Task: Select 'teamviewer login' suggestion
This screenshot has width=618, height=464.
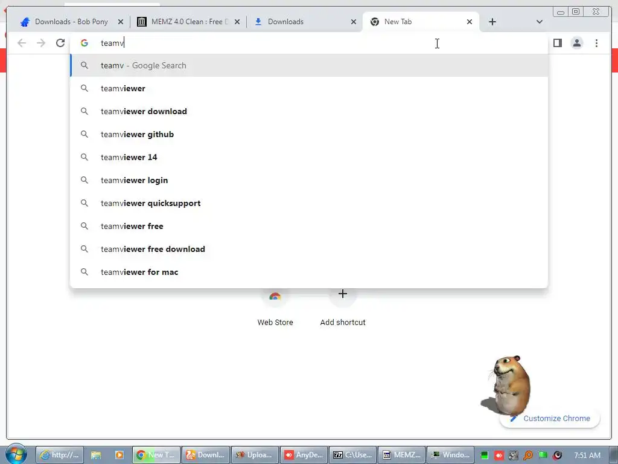Action: 309,180
